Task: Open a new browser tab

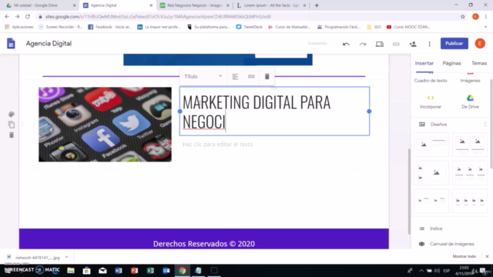Action: coord(317,5)
